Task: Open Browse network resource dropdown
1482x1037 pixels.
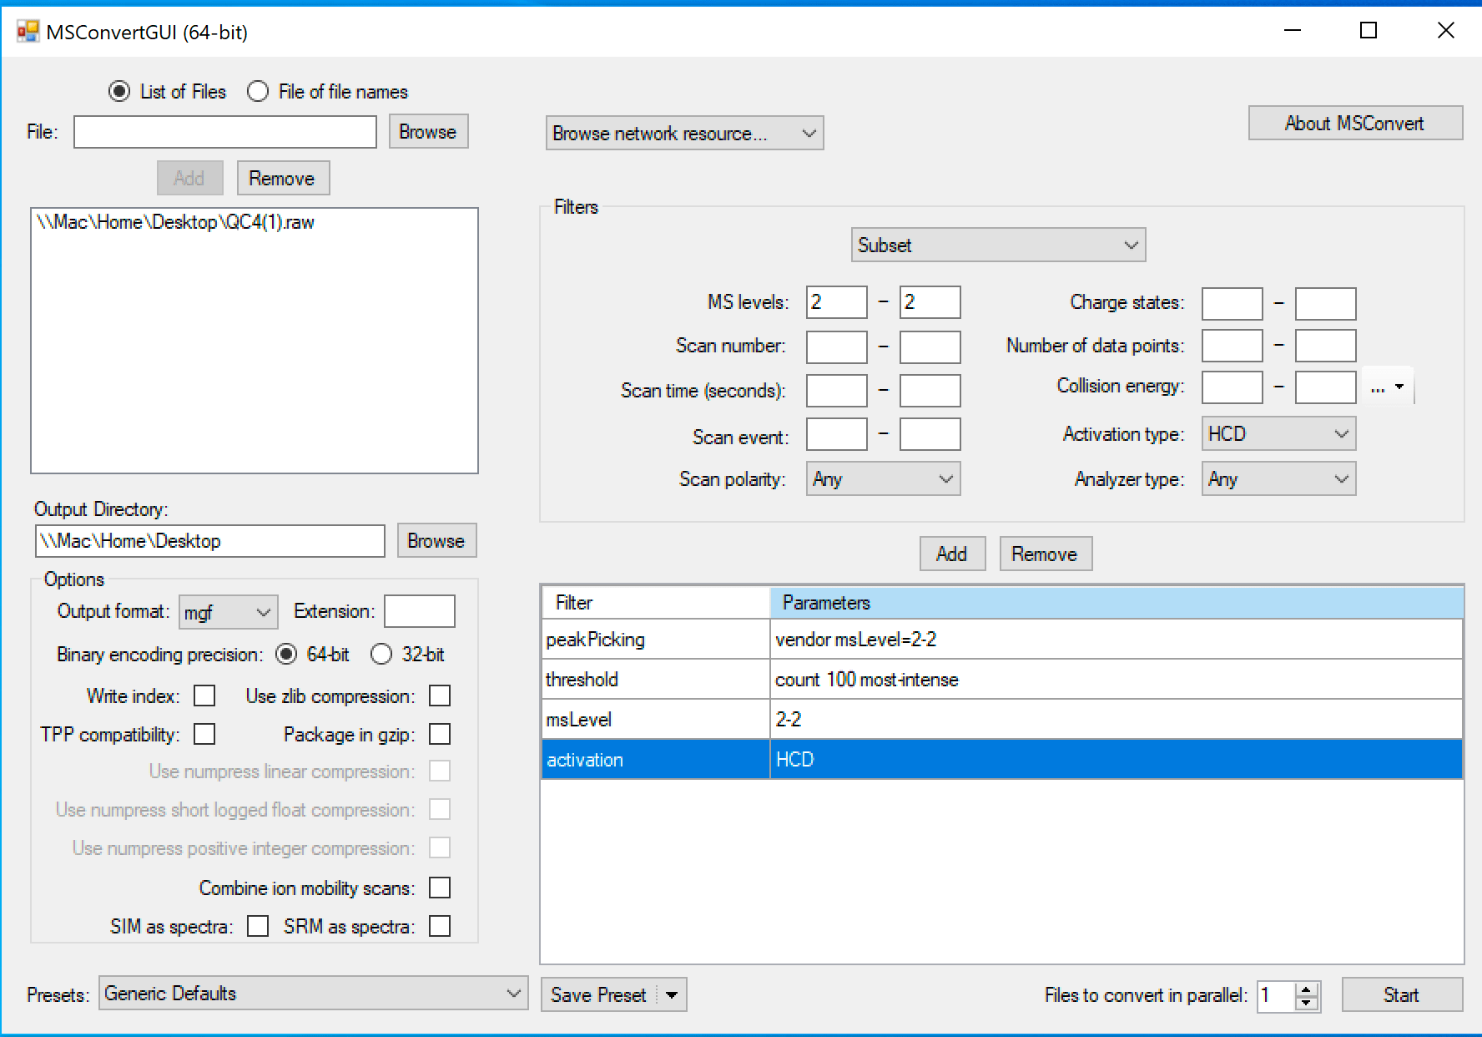Action: [684, 134]
